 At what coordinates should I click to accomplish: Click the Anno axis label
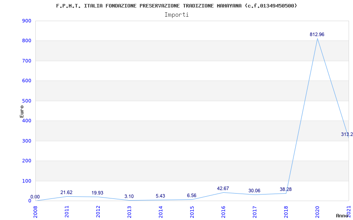(342, 216)
